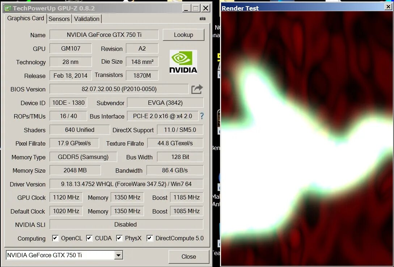Click the DirectX Support value 11.0 / SM5.0
The width and height of the screenshot is (394, 267).
[180, 130]
